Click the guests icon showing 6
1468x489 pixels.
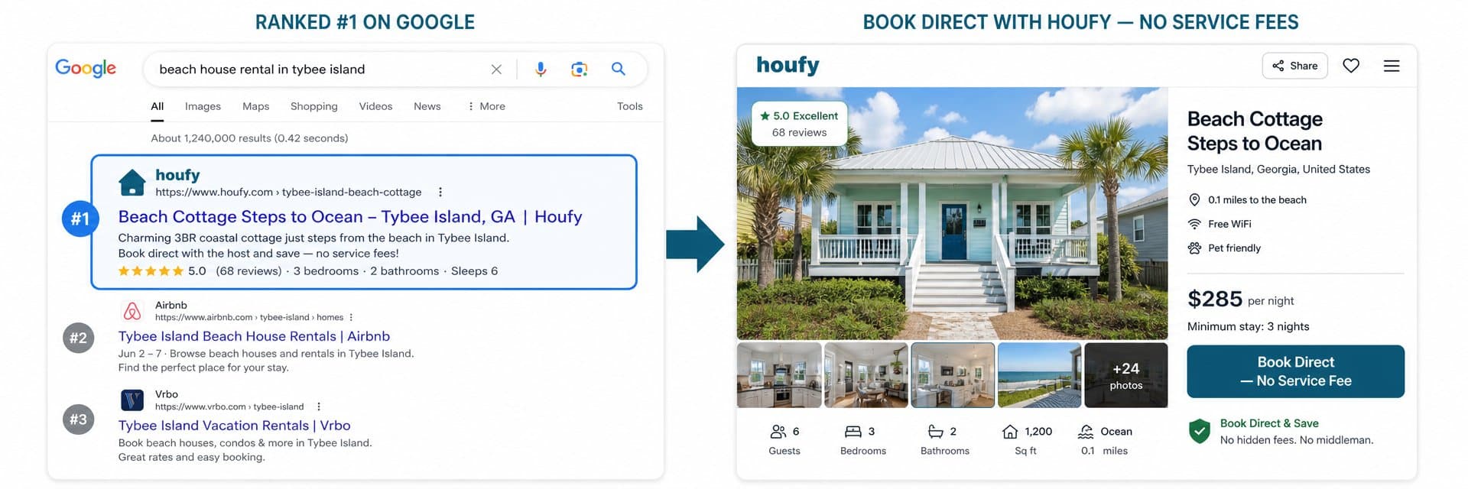tap(778, 432)
